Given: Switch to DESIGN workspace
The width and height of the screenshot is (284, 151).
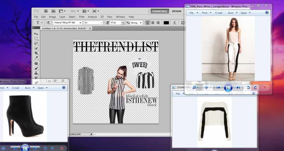Looking at the screenshot, I should click(x=177, y=11).
